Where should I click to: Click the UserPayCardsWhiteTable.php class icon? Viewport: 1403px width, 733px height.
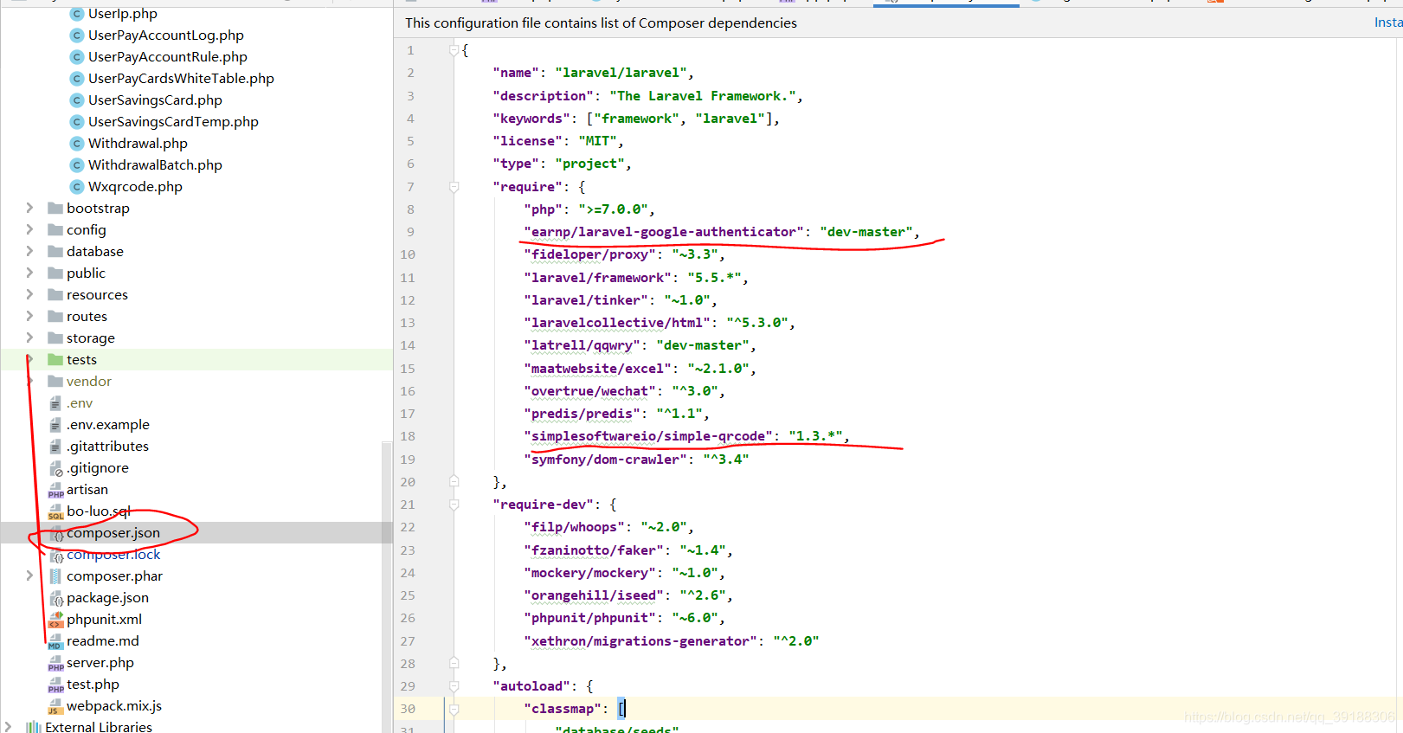click(x=77, y=79)
